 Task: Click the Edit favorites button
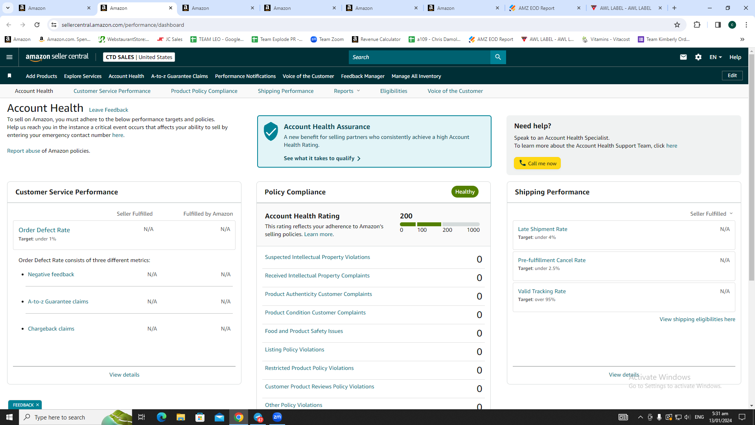[732, 76]
